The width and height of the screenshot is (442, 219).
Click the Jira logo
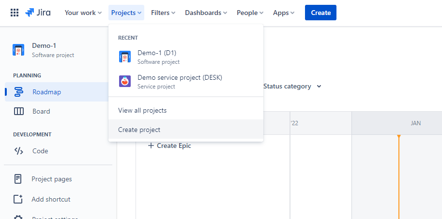pyautogui.click(x=38, y=13)
